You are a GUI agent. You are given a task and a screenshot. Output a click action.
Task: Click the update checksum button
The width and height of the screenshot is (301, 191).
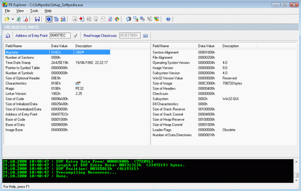(145, 36)
